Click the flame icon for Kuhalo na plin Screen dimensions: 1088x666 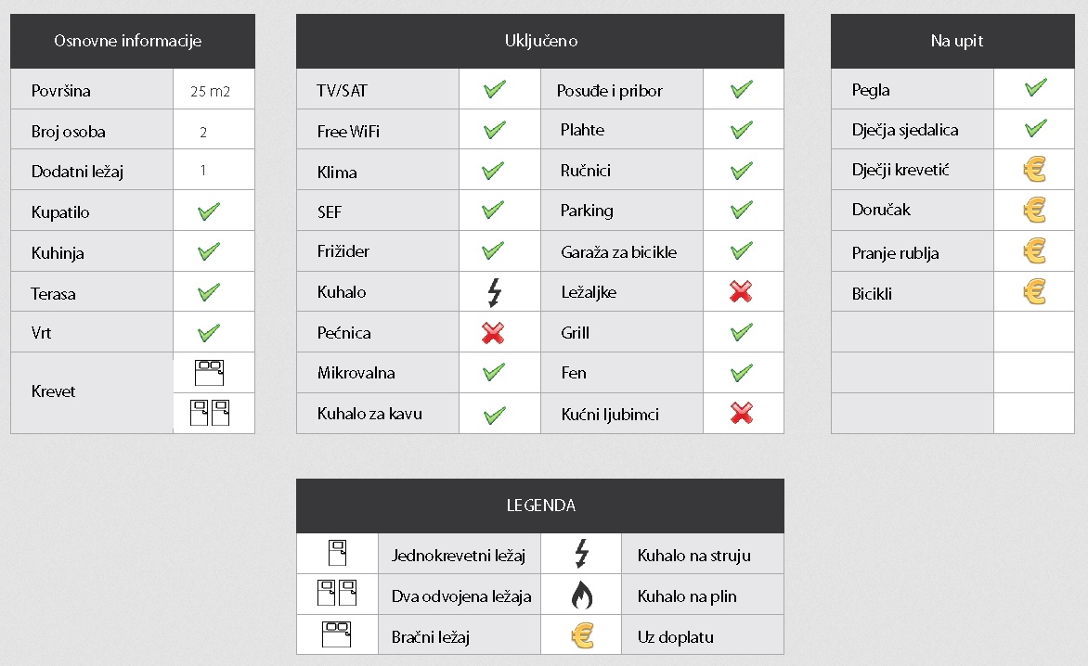coord(581,595)
